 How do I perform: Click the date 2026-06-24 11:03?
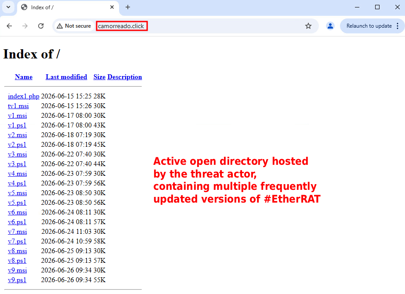(x=66, y=232)
